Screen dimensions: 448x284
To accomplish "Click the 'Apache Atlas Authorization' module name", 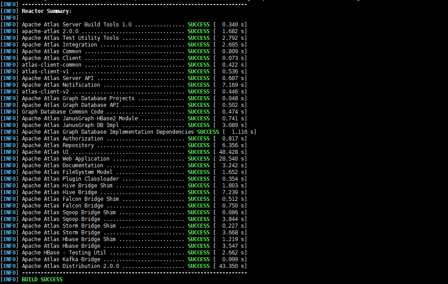I will tap(63, 139).
